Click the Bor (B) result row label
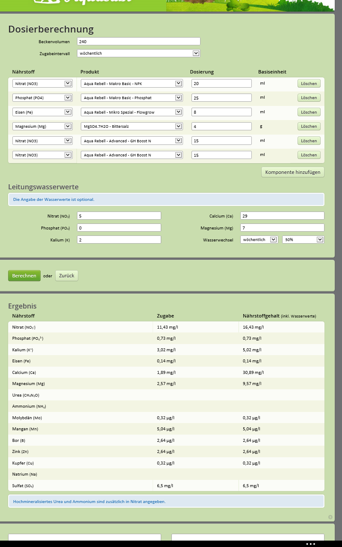The image size is (342, 547). tap(19, 441)
